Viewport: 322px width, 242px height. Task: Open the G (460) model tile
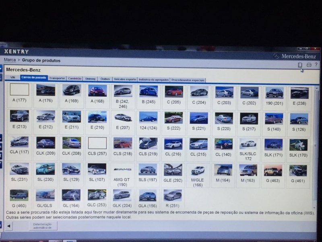pyautogui.click(x=19, y=199)
